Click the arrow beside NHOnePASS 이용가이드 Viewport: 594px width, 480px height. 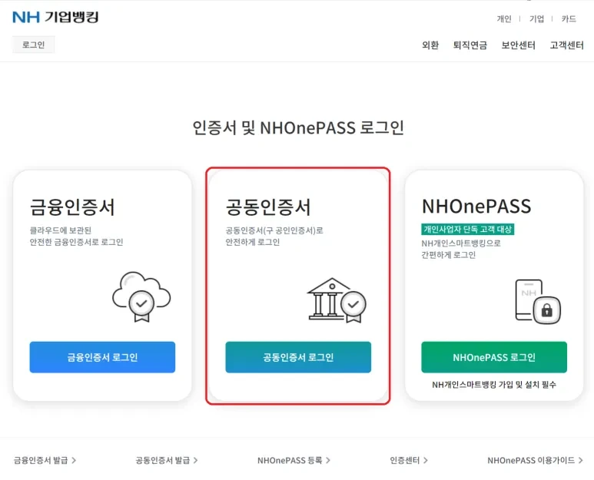click(581, 460)
